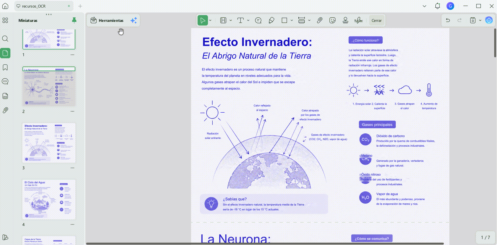Open the thumbnails grid view icon

(5, 20)
